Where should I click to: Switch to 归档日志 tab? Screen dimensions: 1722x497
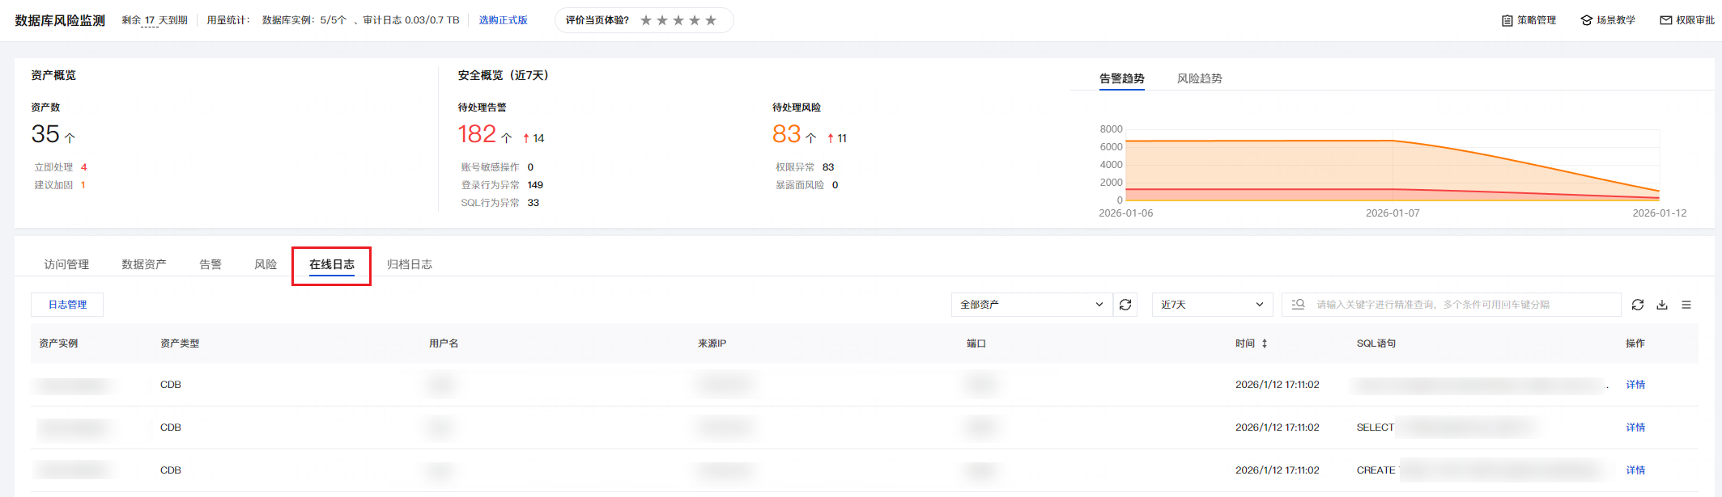pos(410,264)
